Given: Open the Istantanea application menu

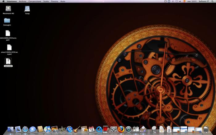Looking at the screenshot, I should (x=12, y=1).
